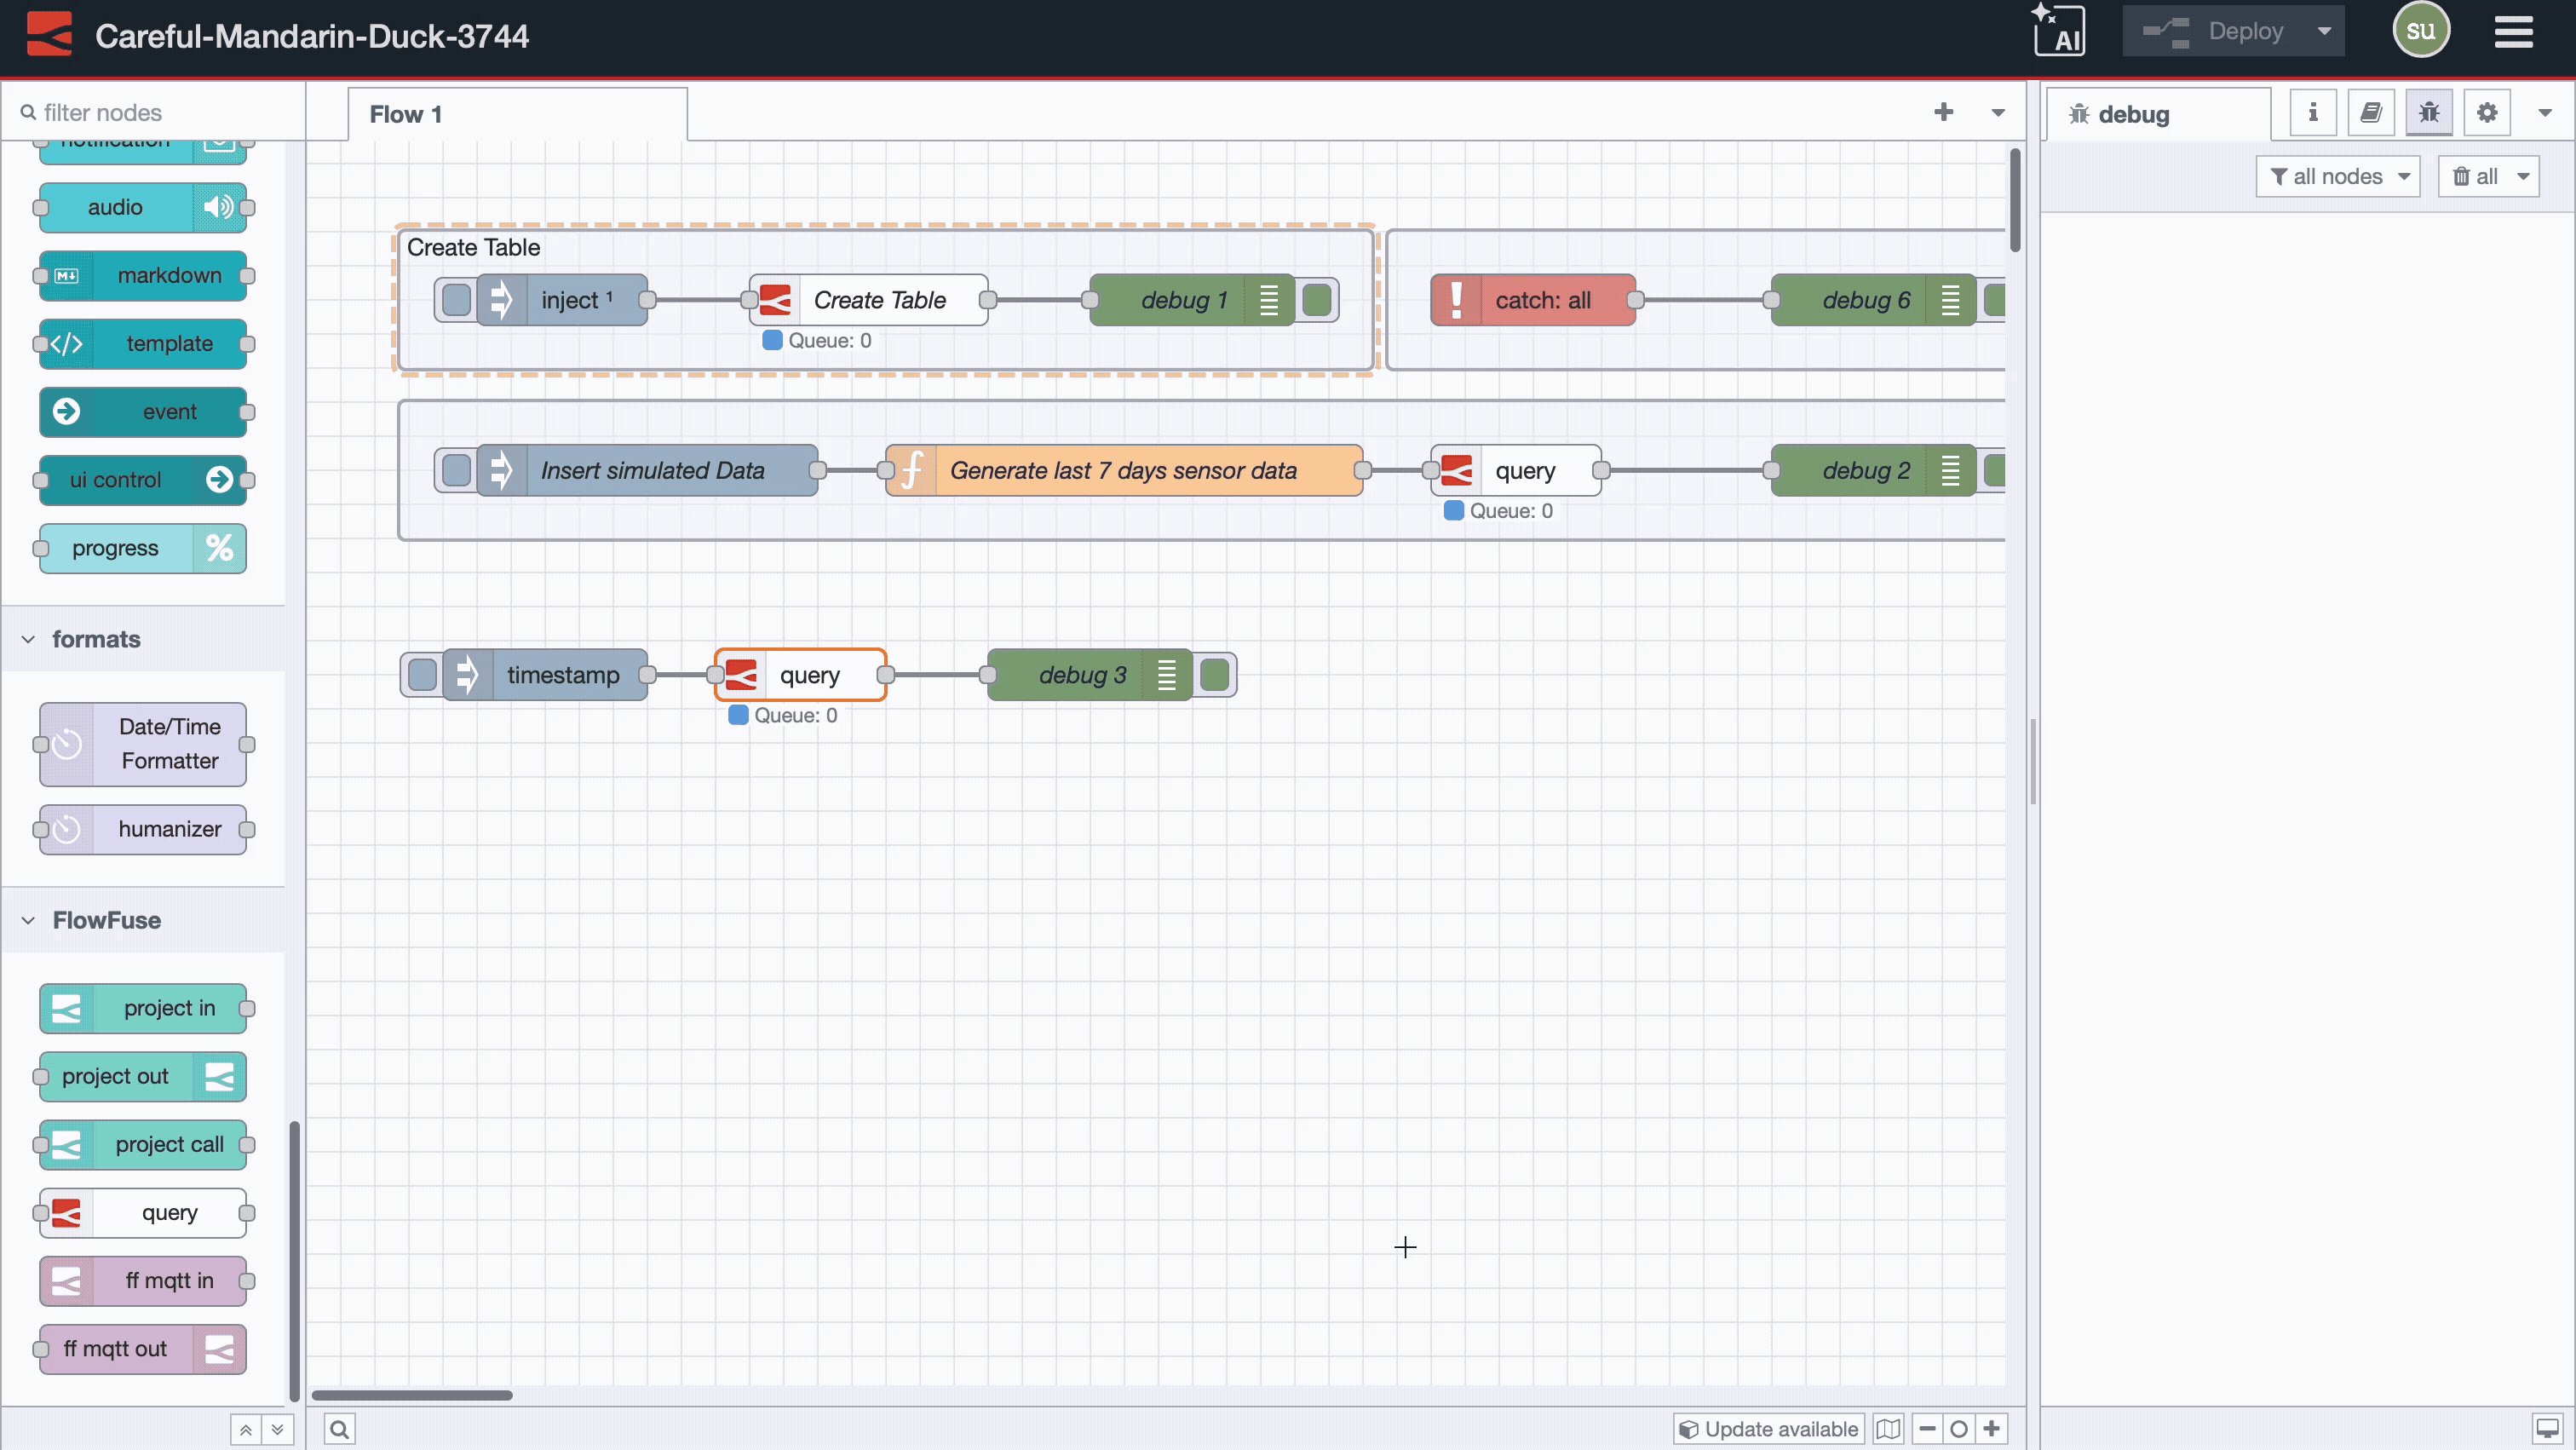The height and width of the screenshot is (1450, 2576).
Task: Open the Deploy options dropdown arrow
Action: [2324, 30]
